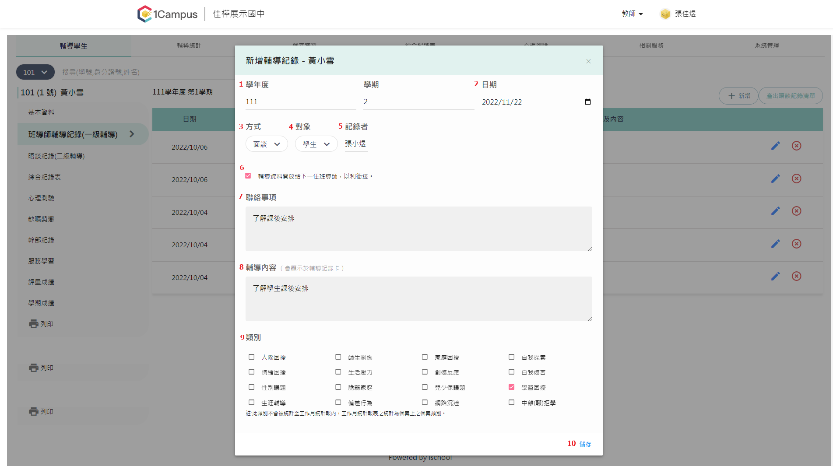
Task: Click the 學期 input field
Action: point(418,102)
